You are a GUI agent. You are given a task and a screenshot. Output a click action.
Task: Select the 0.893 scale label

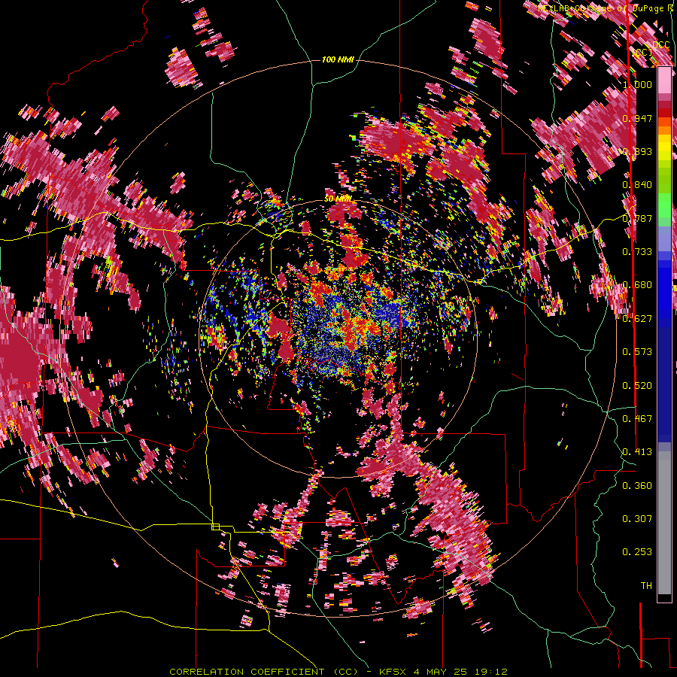coord(637,151)
